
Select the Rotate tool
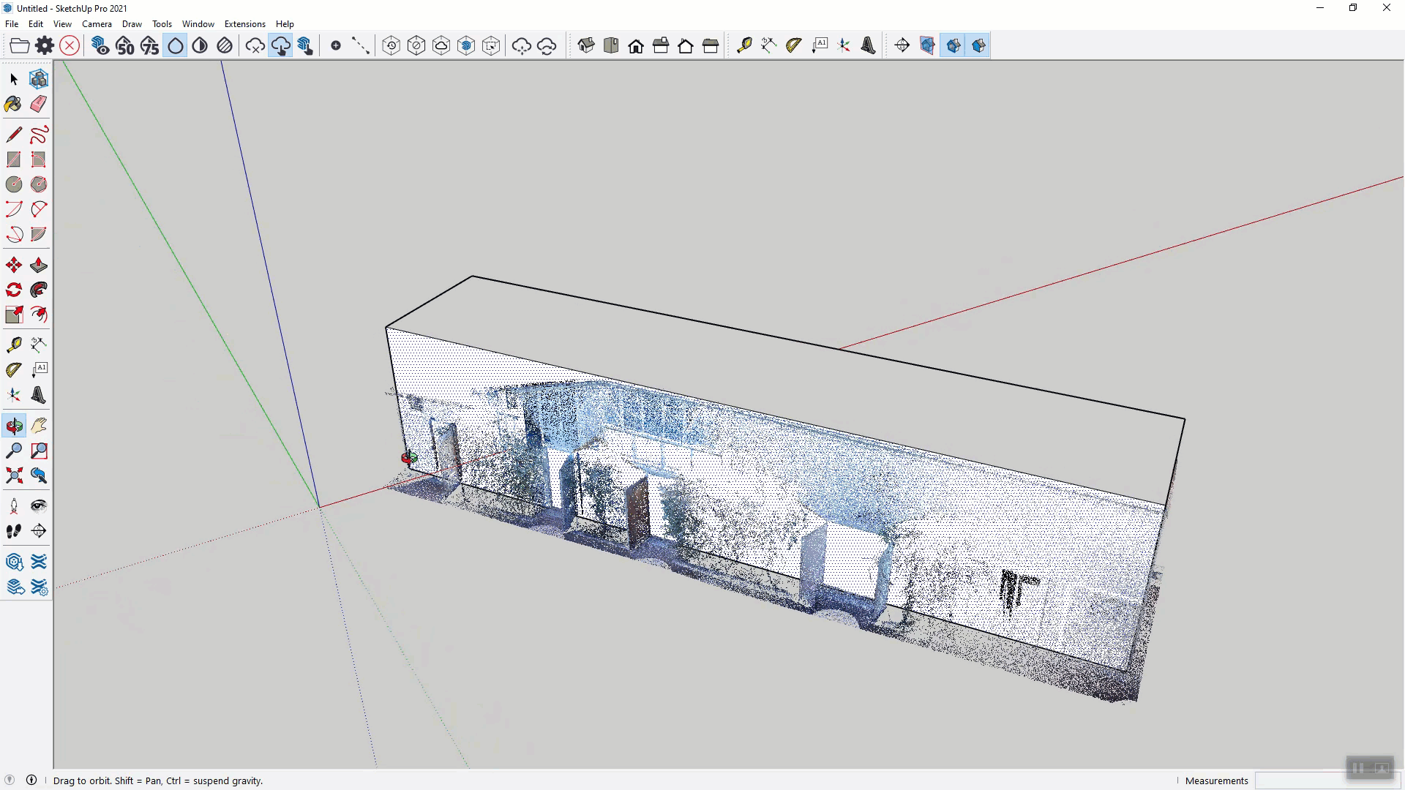point(13,290)
